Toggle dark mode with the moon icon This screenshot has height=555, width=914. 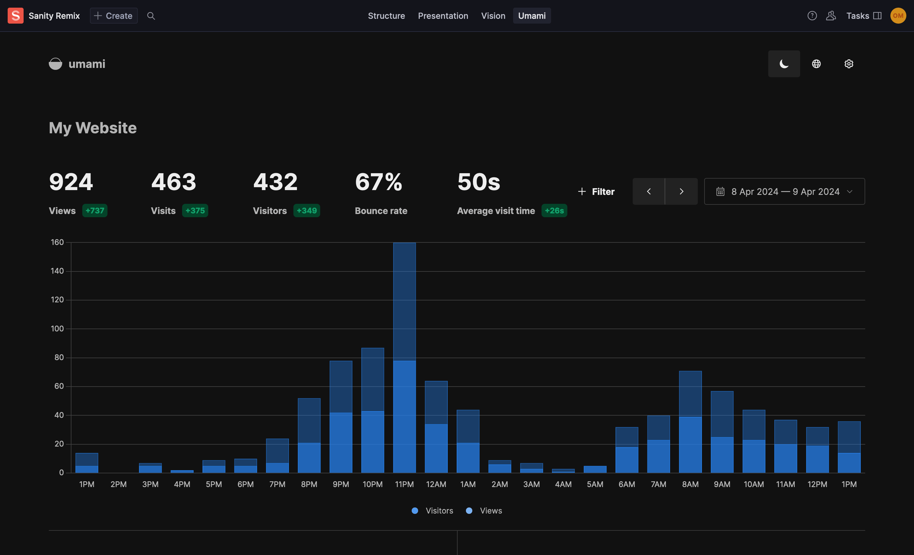click(784, 63)
